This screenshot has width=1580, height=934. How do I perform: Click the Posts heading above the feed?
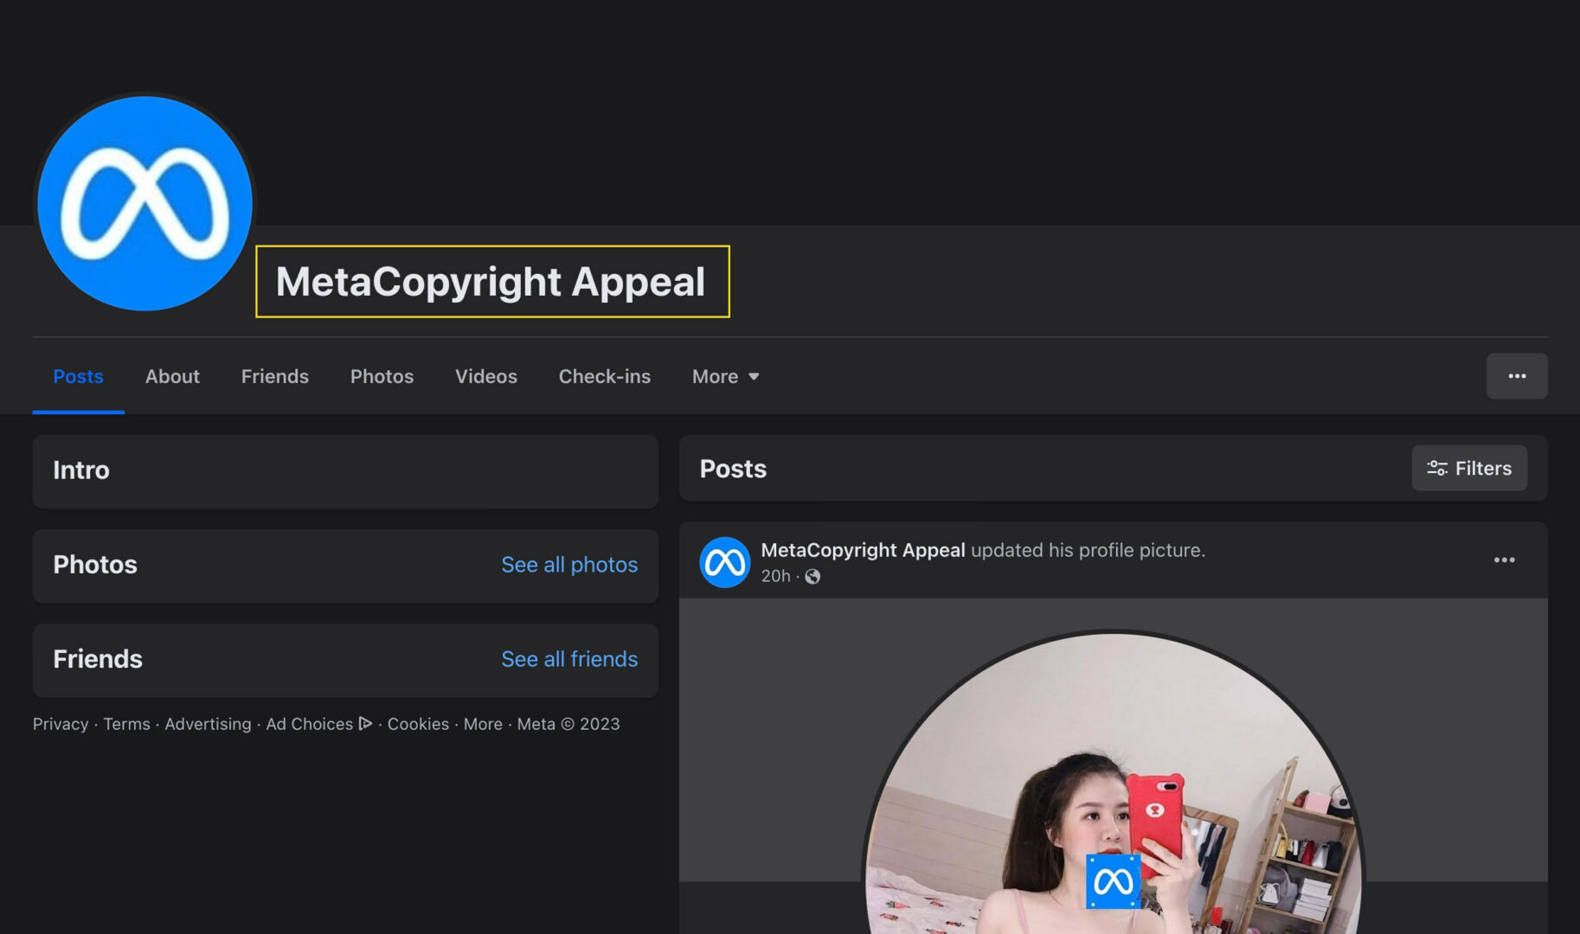[x=733, y=469]
